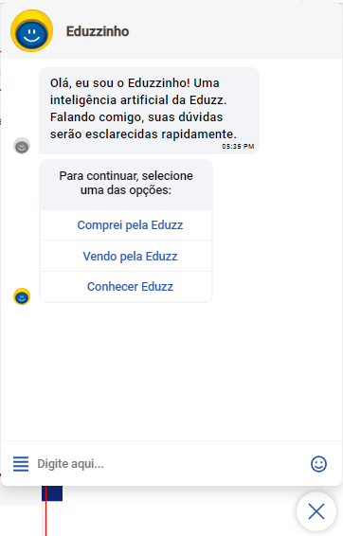Viewport: 343px width, 536px height.
Task: Click the blank header bar right of the title
Action: tap(236, 31)
